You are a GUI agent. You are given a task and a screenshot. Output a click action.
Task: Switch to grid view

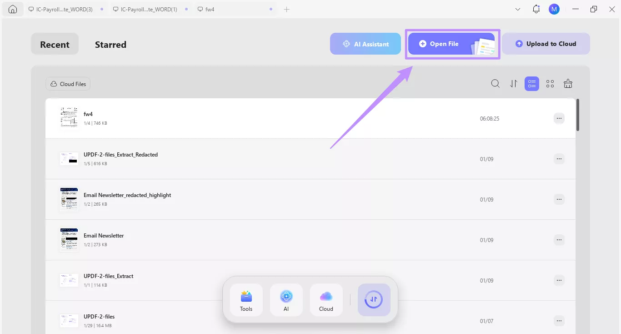click(550, 84)
